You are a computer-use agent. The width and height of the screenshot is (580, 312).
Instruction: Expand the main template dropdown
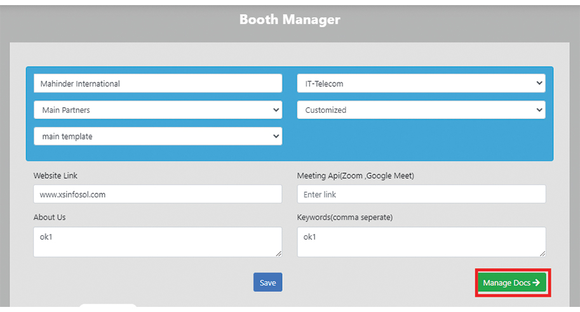[158, 136]
